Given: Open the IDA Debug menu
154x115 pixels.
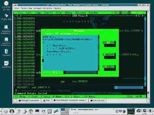Looking at the screenshot, I should point(69,13).
